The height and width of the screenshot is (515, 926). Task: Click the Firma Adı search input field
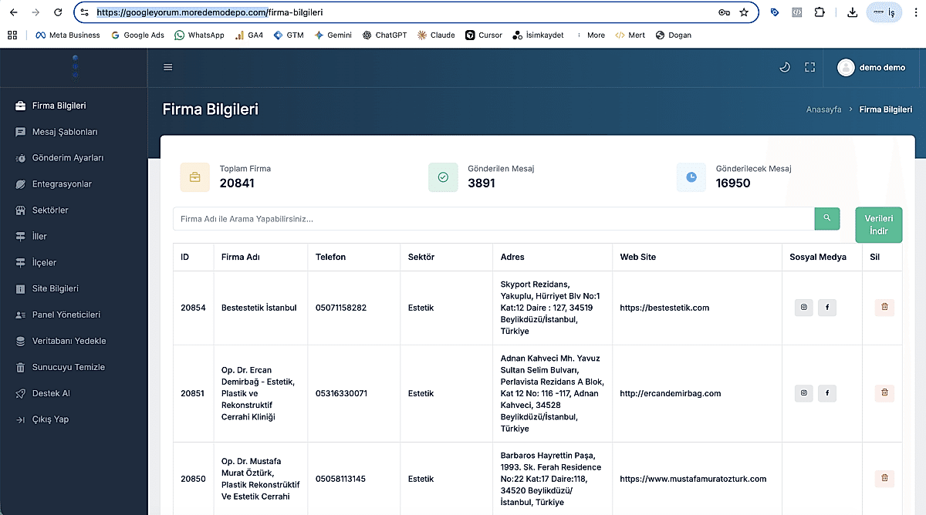pyautogui.click(x=494, y=219)
